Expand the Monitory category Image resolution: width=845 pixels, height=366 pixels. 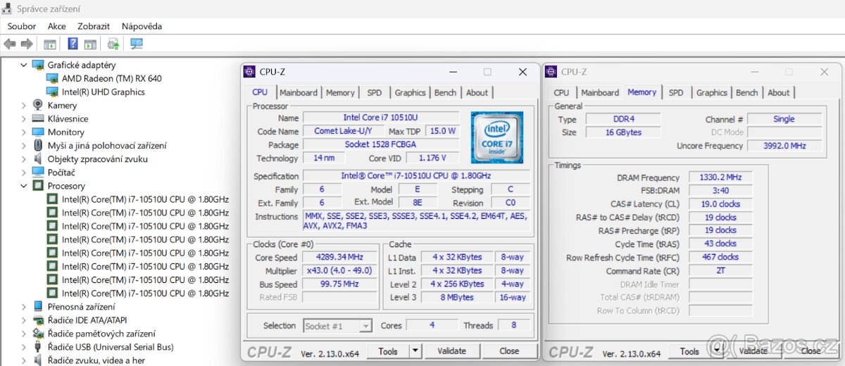click(x=23, y=132)
